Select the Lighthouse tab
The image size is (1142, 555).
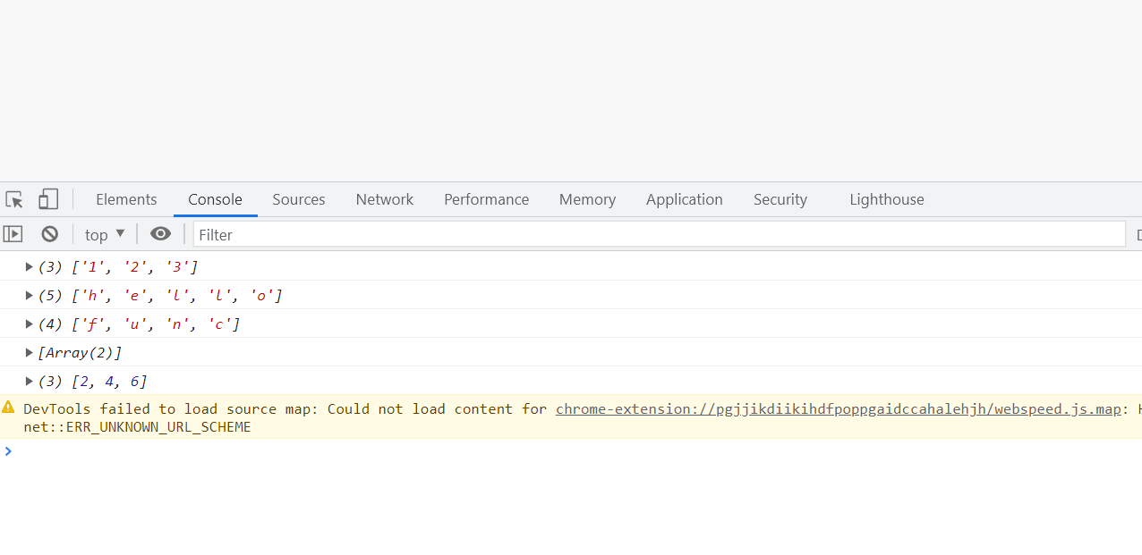pos(886,199)
